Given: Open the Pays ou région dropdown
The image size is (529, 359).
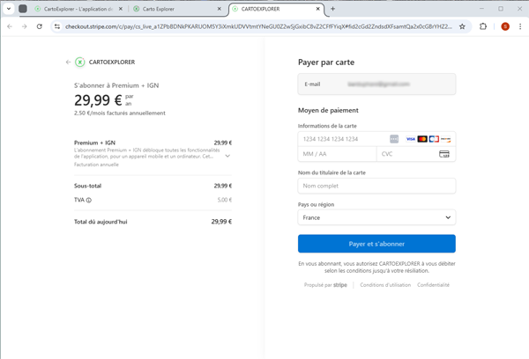Looking at the screenshot, I should tap(376, 217).
